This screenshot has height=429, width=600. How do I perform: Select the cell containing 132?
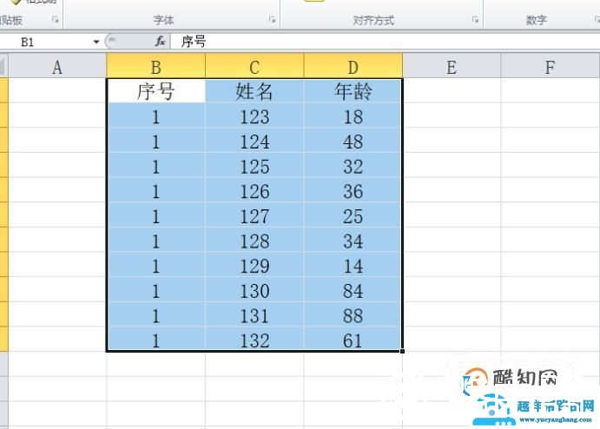point(254,339)
